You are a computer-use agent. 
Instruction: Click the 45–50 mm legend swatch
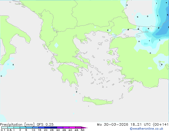coord(78,128)
